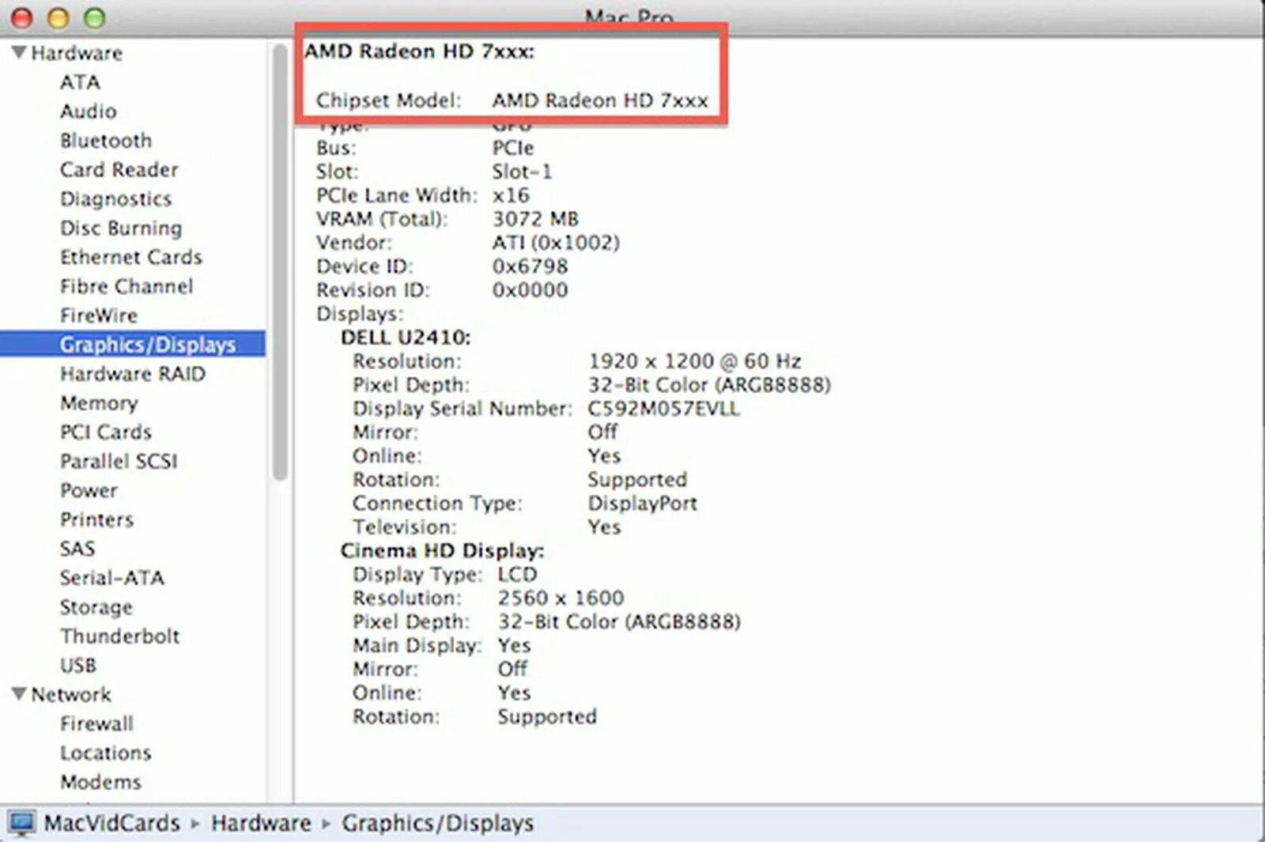Click the serial number C592M057EVLL
This screenshot has width=1265, height=842.
pyautogui.click(x=663, y=409)
